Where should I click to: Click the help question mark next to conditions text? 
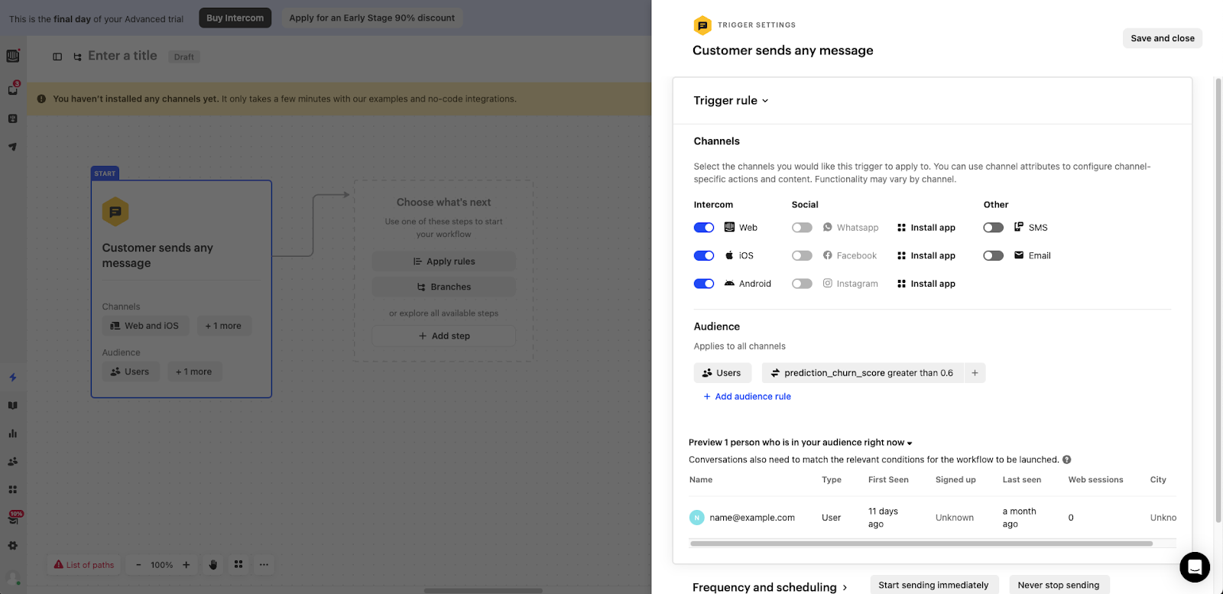(x=1067, y=459)
